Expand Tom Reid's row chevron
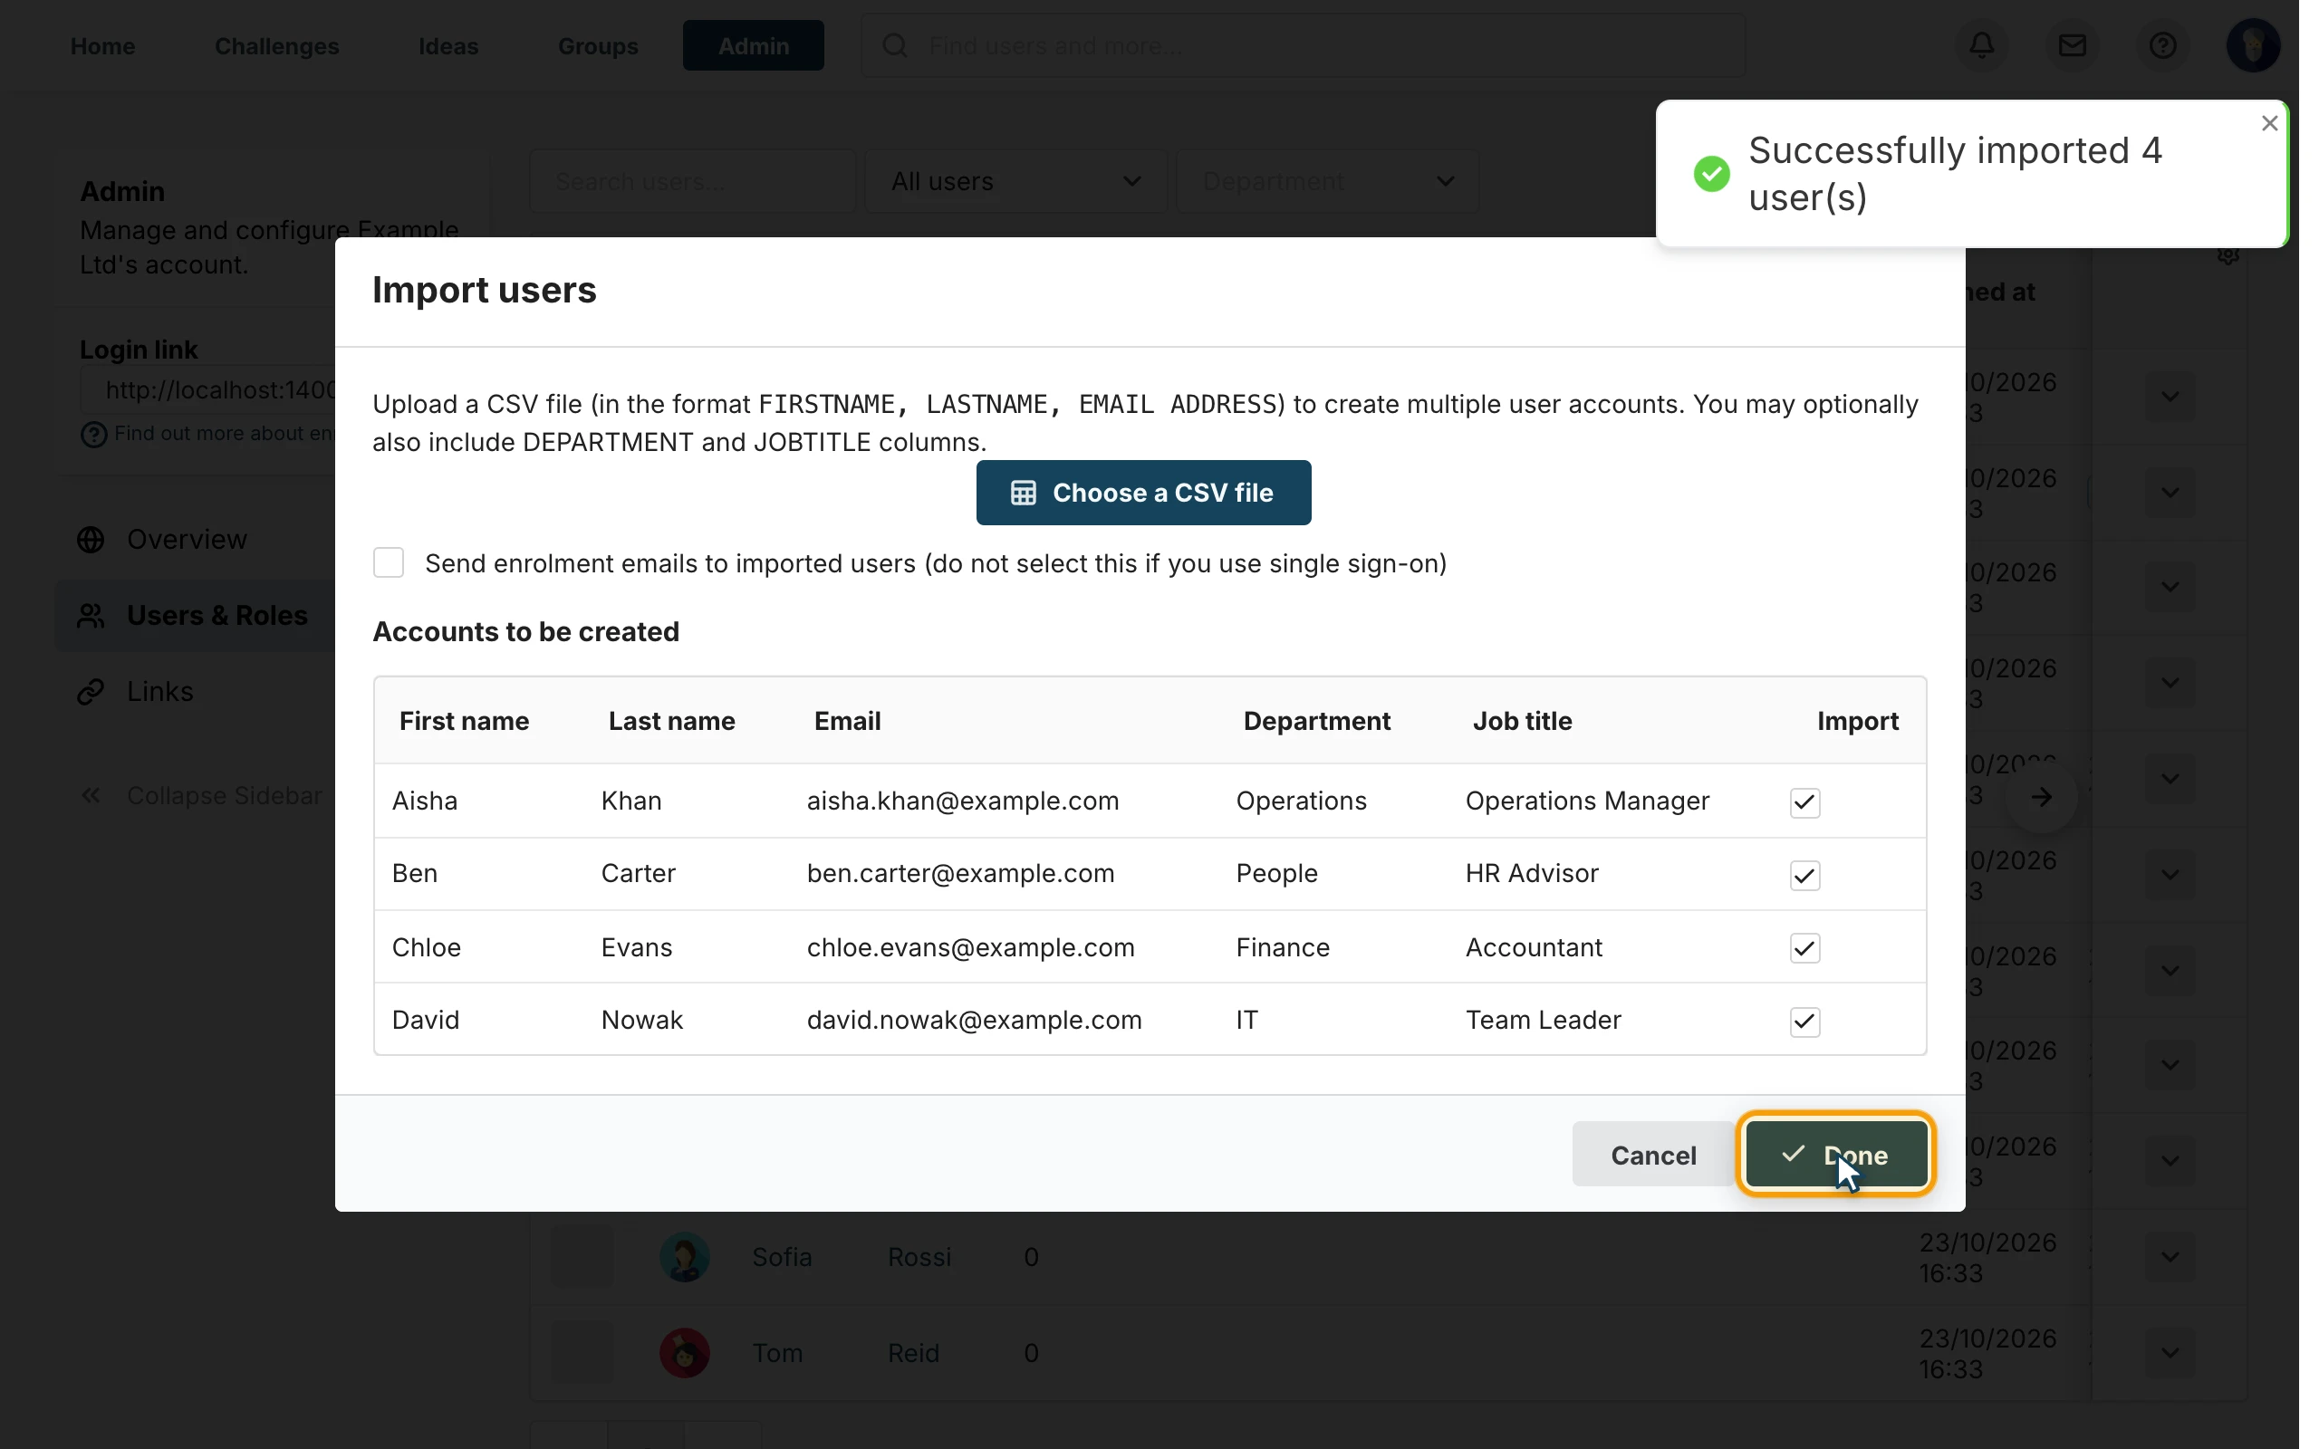2319x1449 pixels. point(2170,1353)
